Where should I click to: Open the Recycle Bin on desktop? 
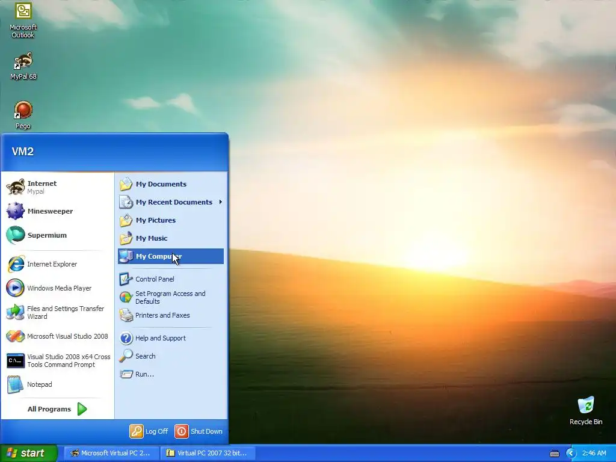(586, 411)
